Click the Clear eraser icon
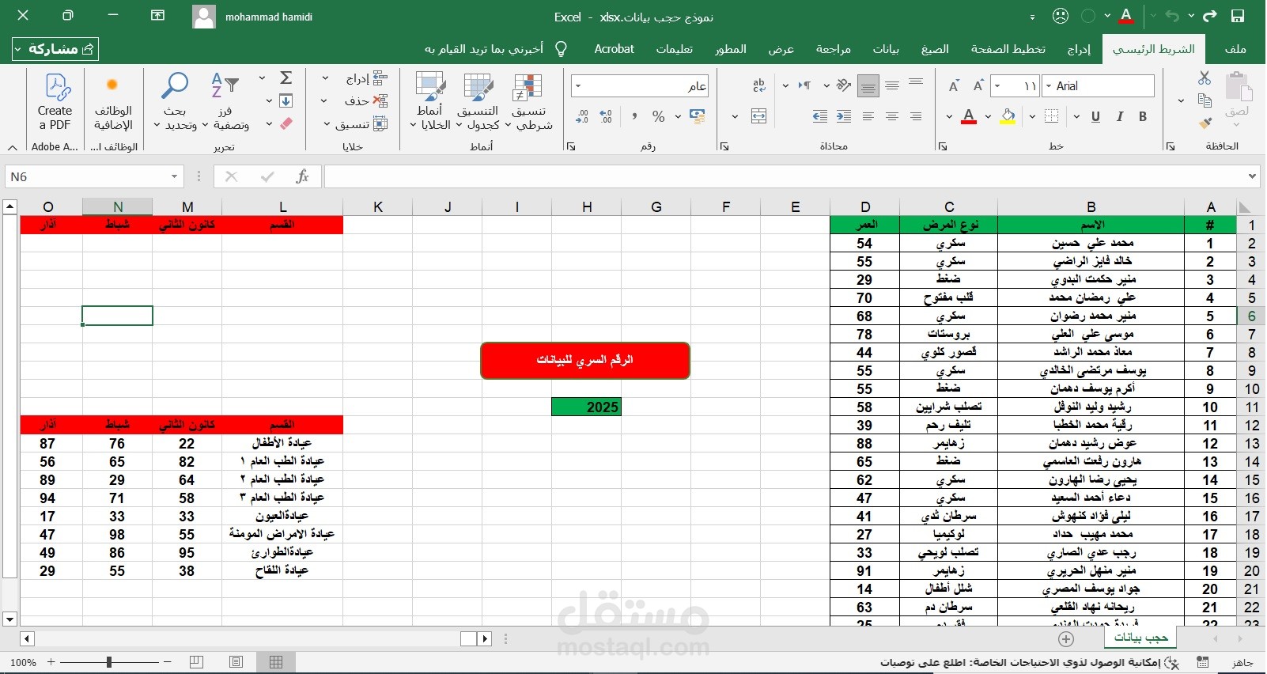1267x674 pixels. 286,123
